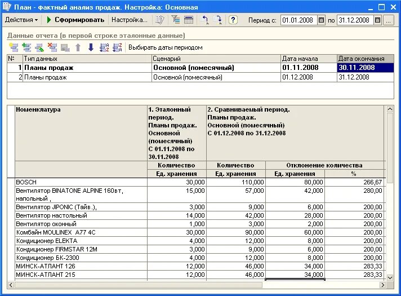The image size is (401, 296).
Task: Select the BOSCH row in report
Action: coord(81,182)
